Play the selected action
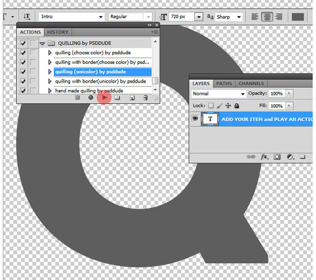 [x=104, y=97]
